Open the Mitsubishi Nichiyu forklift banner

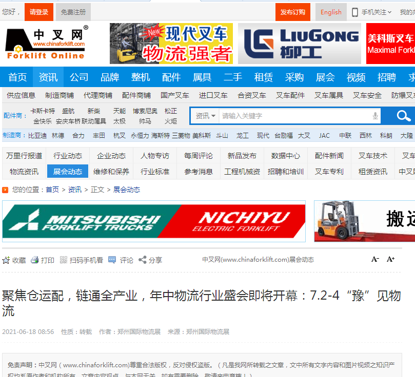coord(154,221)
